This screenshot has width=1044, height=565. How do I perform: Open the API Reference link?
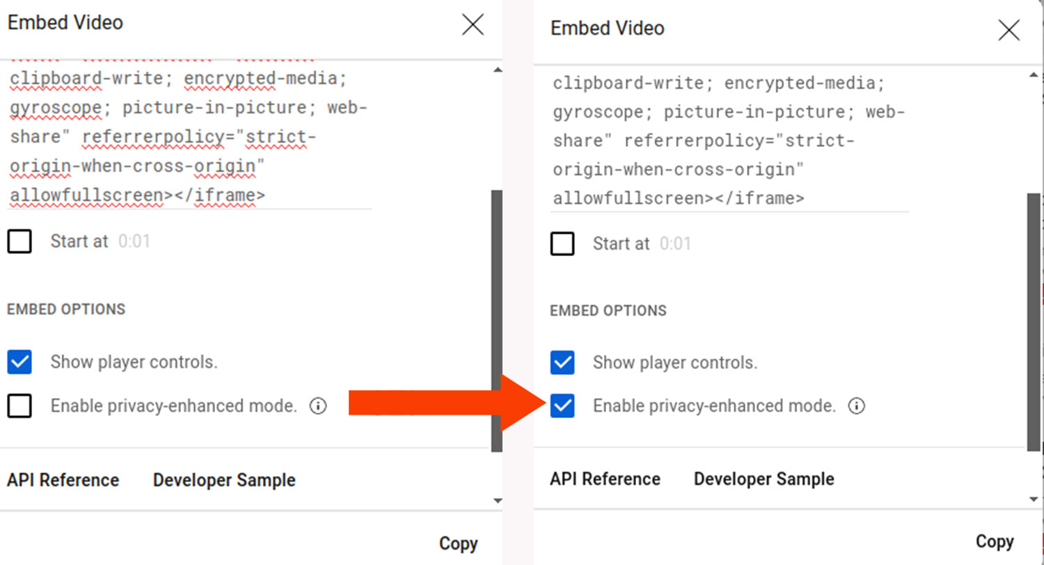click(x=63, y=479)
